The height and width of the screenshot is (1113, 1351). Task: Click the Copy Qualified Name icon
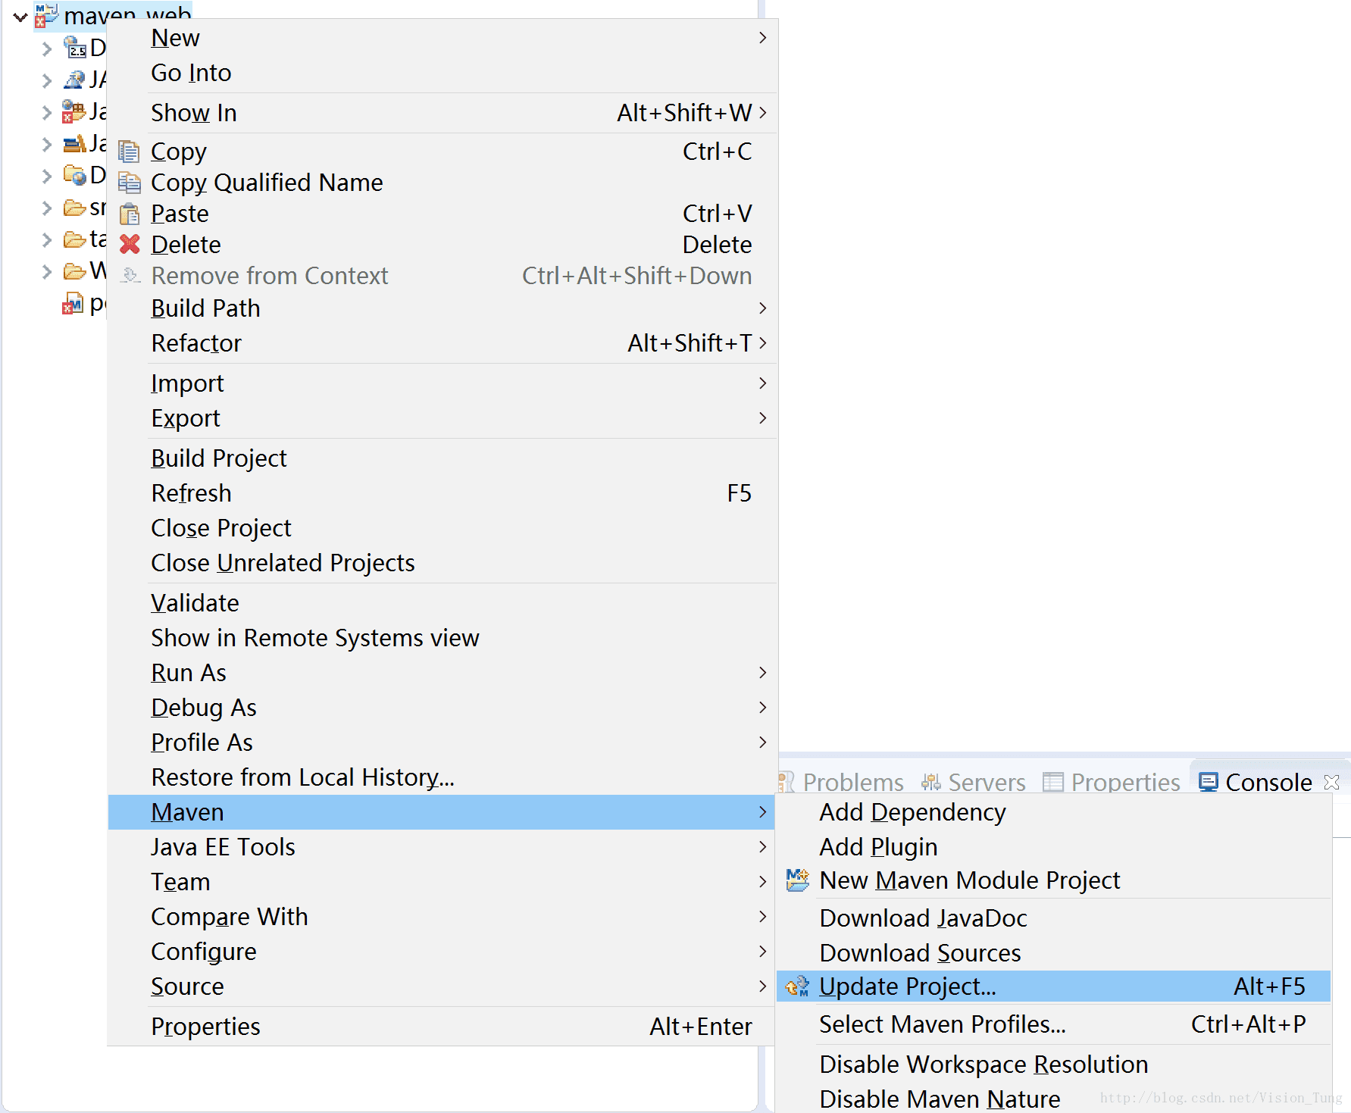pos(130,183)
